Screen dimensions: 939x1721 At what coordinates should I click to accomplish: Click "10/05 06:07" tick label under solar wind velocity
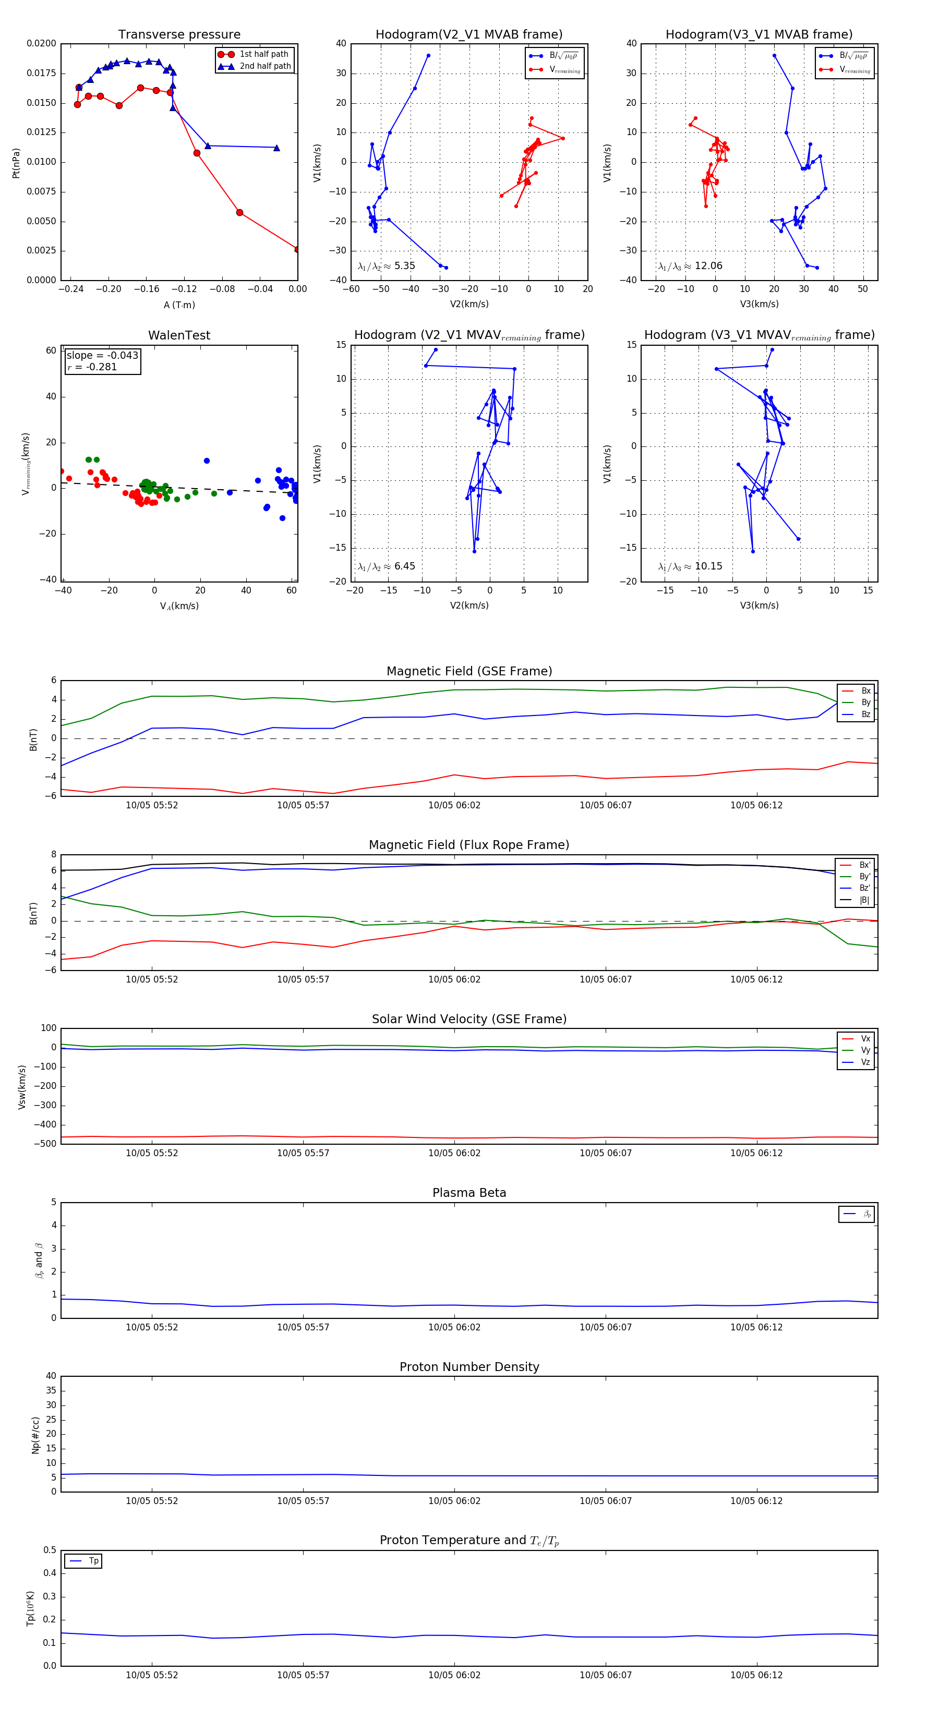(x=606, y=1153)
